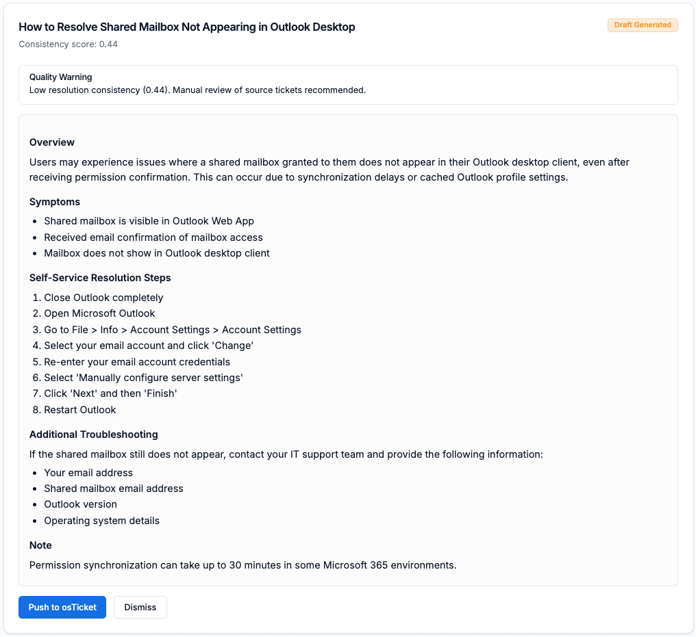This screenshot has width=696, height=637.
Task: Click the article title about Shared Mailbox
Action: (x=187, y=27)
